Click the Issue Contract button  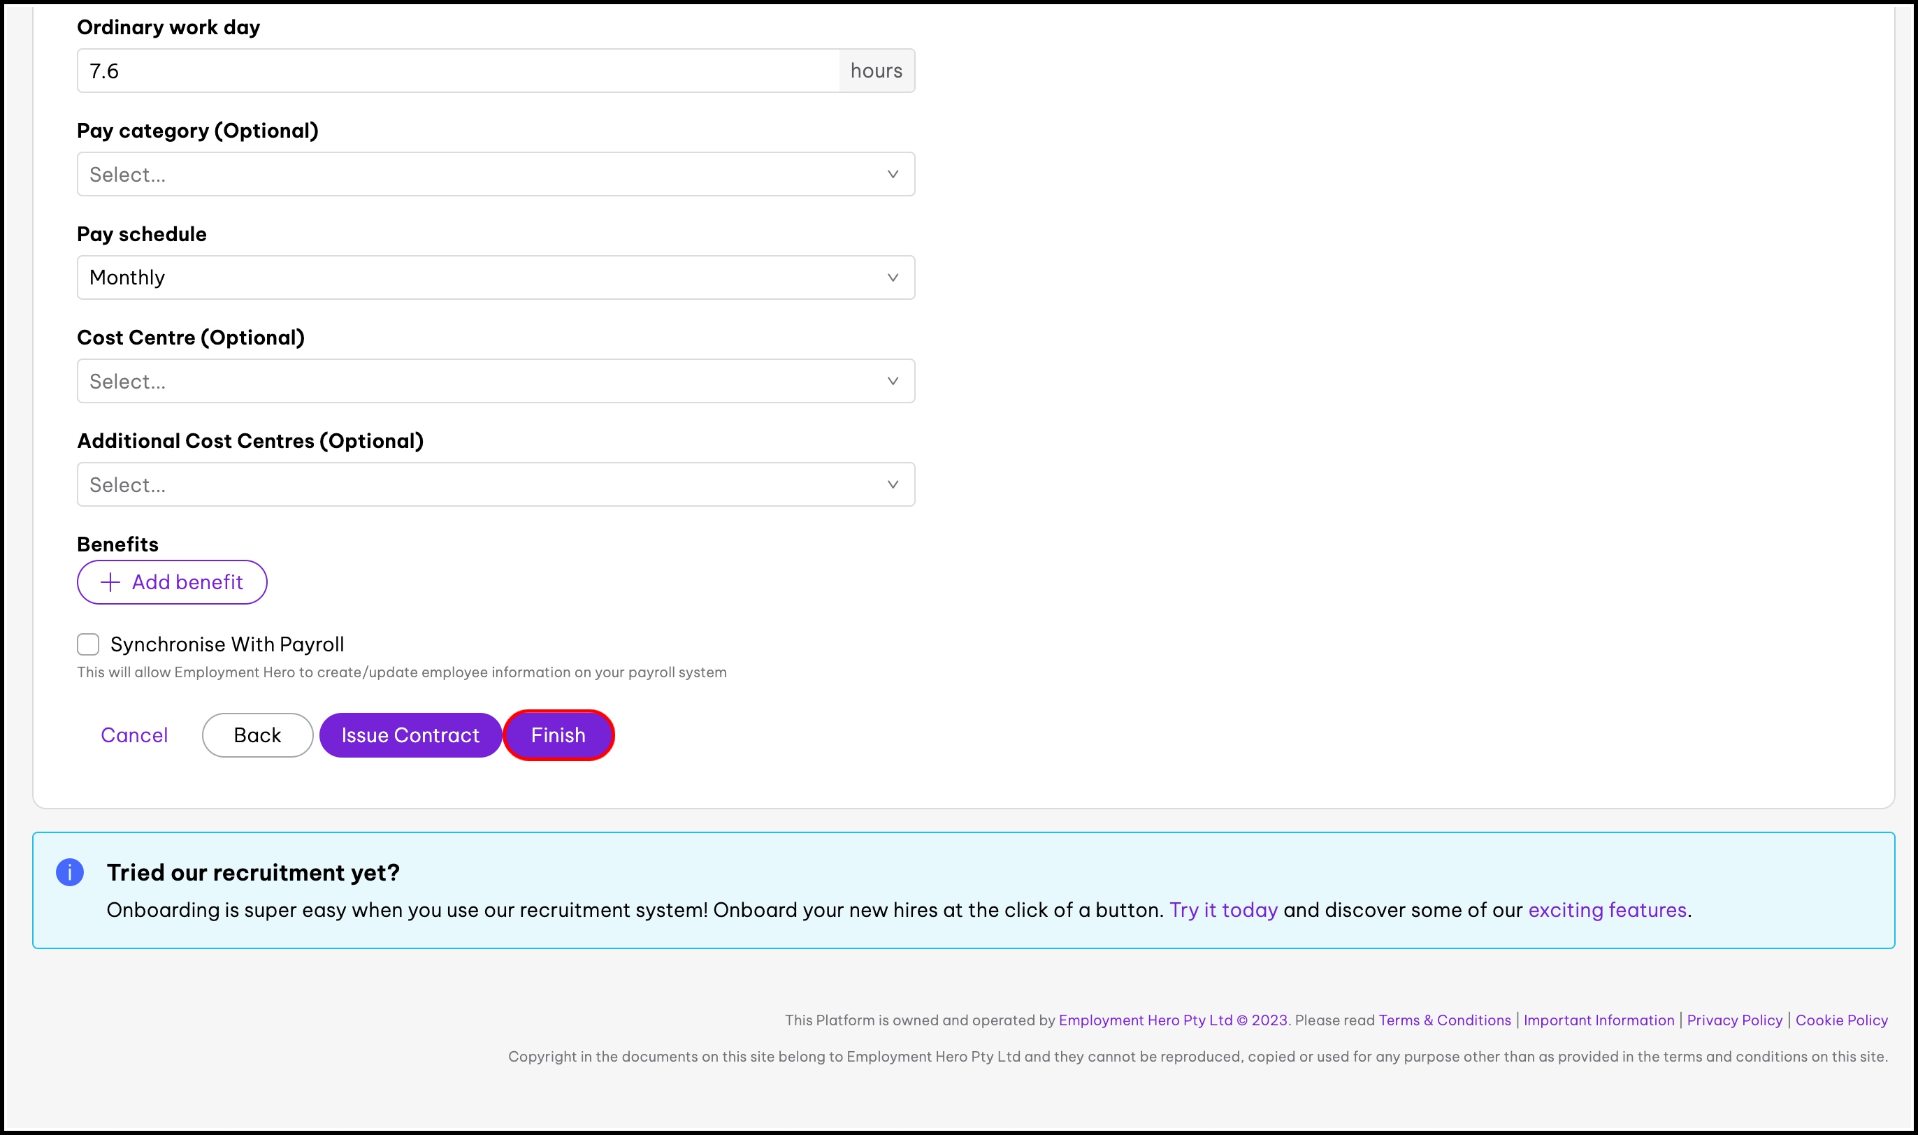411,735
